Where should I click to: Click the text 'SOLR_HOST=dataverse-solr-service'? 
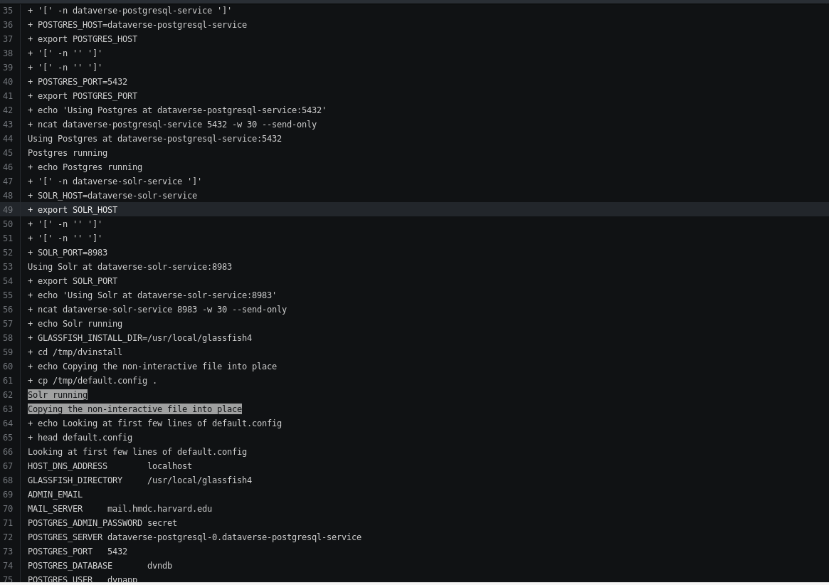117,196
